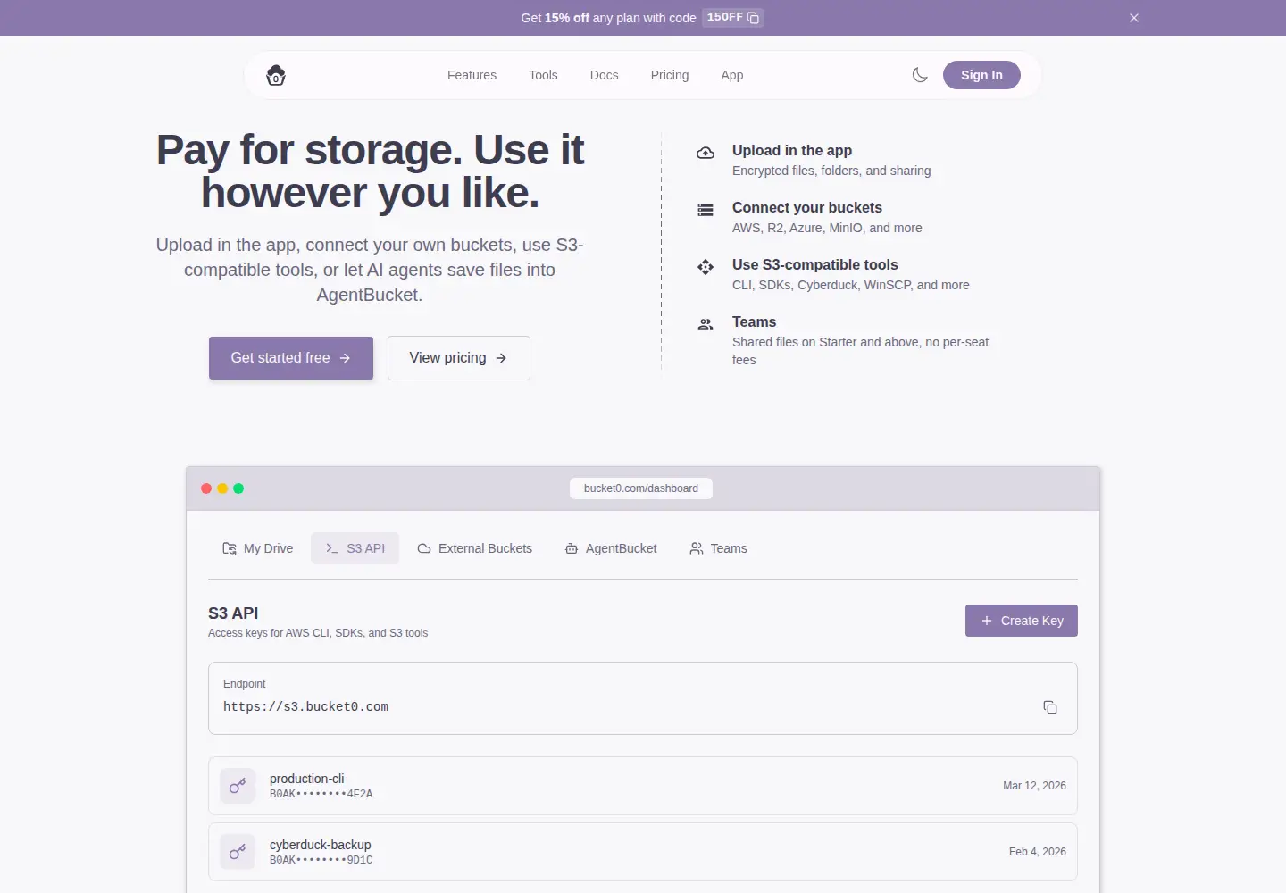Toggle dark mode with the moon icon

[920, 75]
